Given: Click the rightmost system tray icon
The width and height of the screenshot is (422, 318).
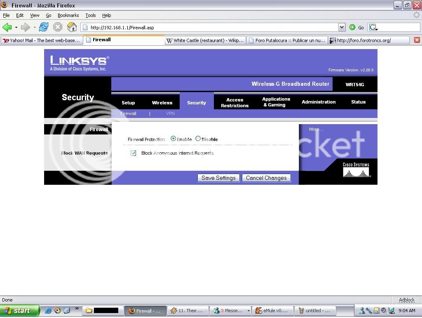Looking at the screenshot, I should [391, 311].
